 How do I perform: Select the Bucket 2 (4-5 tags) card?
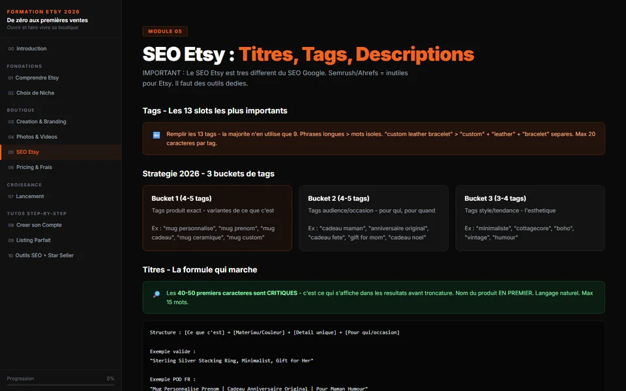click(374, 218)
